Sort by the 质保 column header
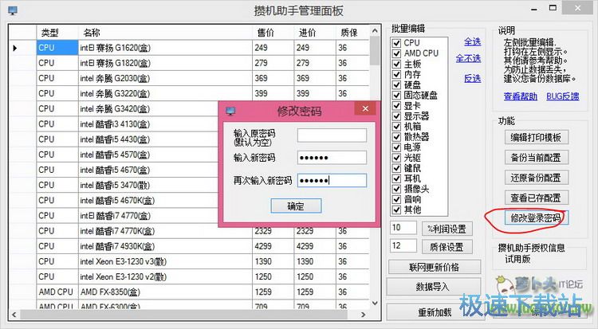This screenshot has width=598, height=329. pyautogui.click(x=352, y=33)
